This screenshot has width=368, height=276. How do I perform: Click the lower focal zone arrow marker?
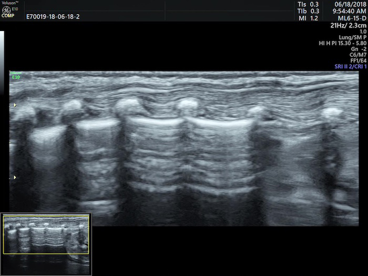(15, 178)
